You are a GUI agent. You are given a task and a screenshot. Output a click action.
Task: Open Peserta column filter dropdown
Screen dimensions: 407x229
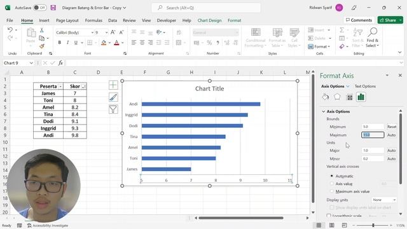pos(60,87)
